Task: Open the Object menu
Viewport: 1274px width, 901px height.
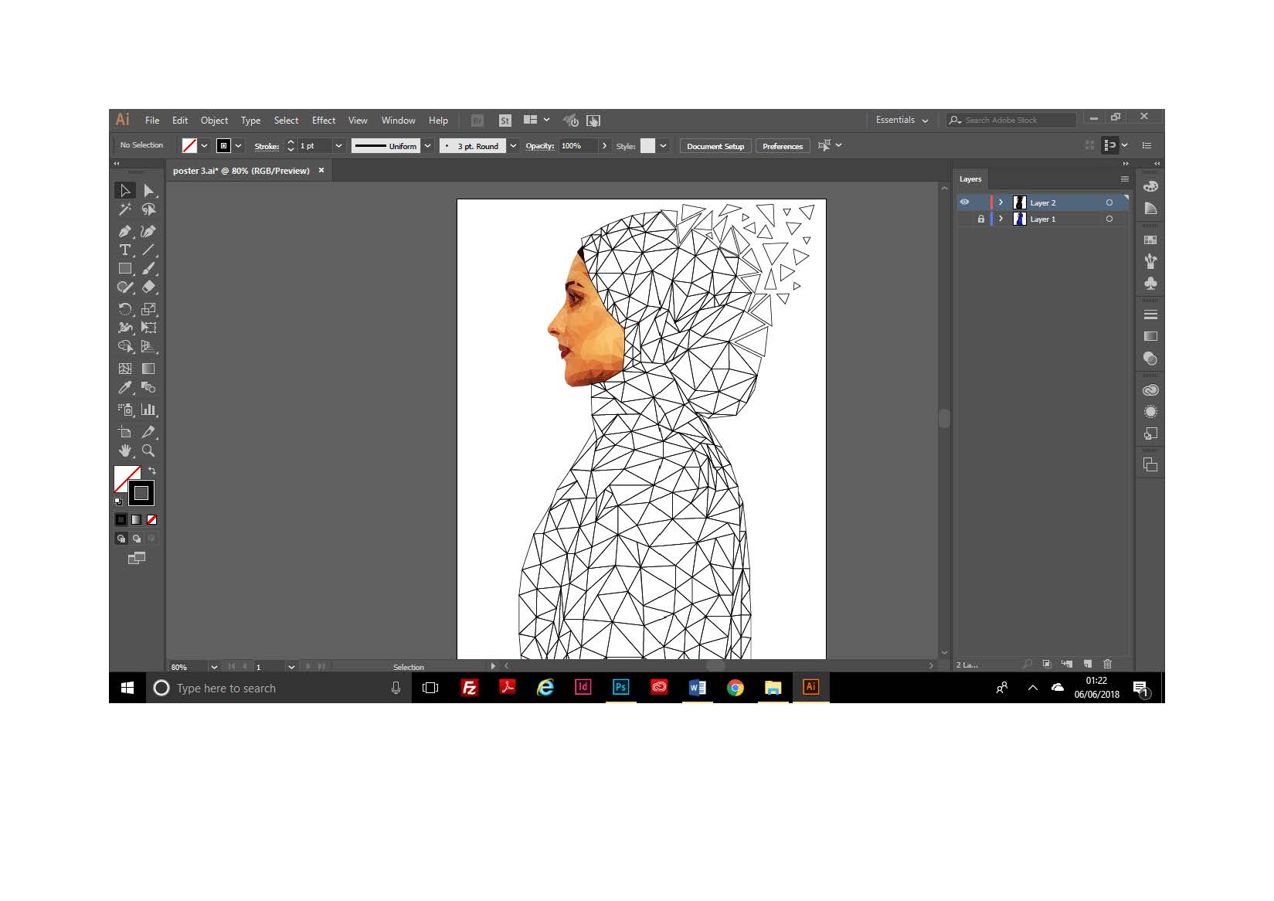Action: coord(214,121)
